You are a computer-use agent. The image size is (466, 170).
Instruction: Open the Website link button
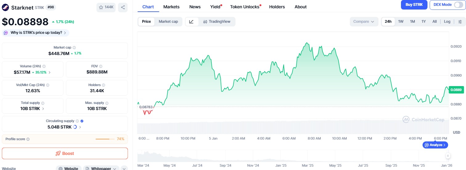tap(68, 168)
